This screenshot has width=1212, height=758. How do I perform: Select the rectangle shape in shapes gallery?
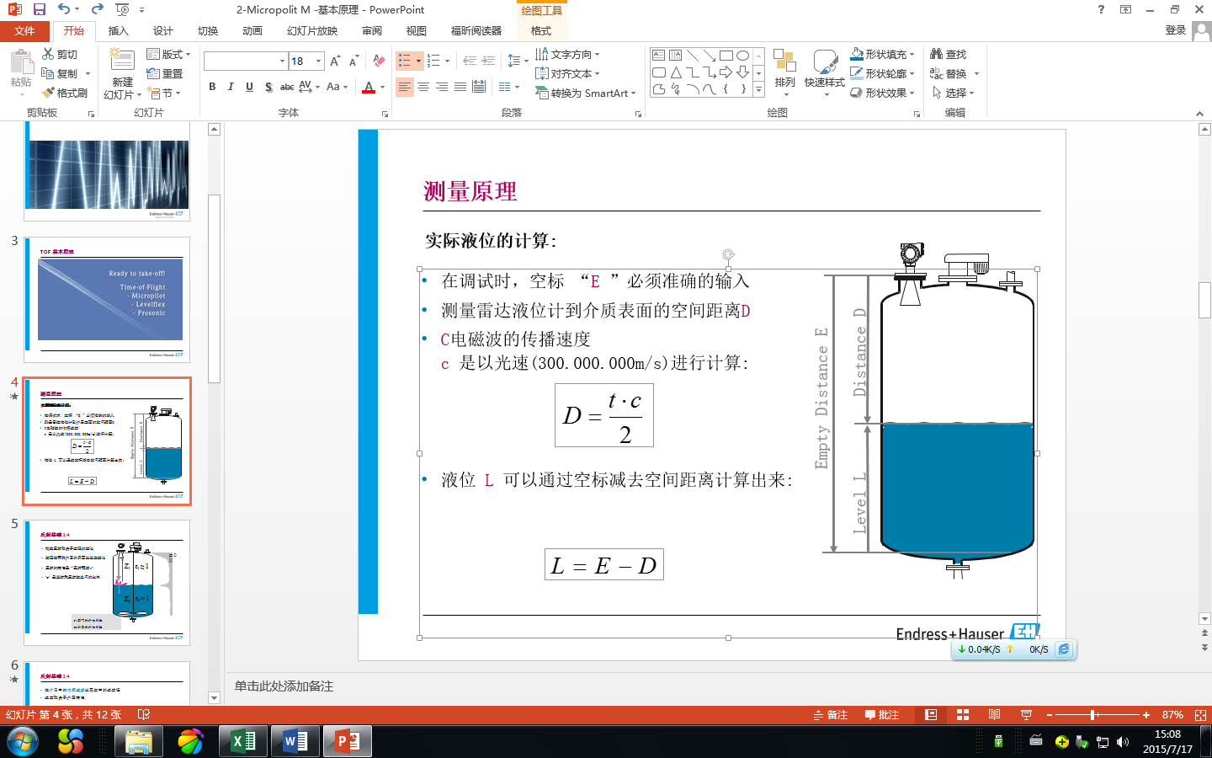(726, 56)
